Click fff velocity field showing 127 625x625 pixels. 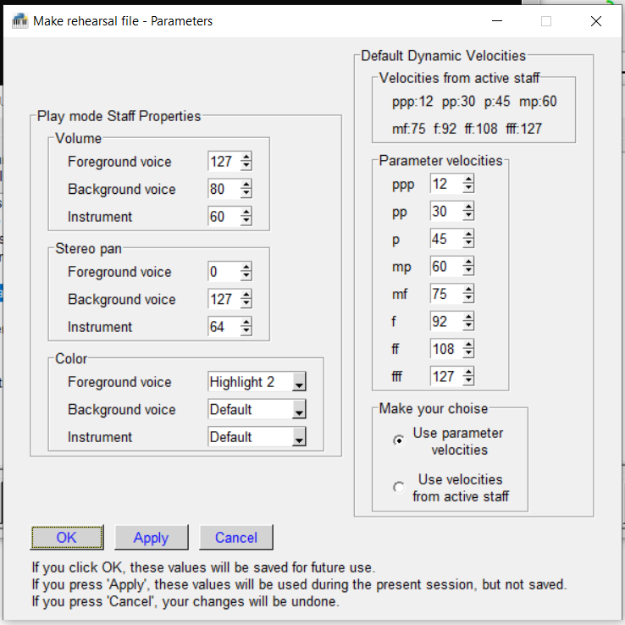(447, 376)
